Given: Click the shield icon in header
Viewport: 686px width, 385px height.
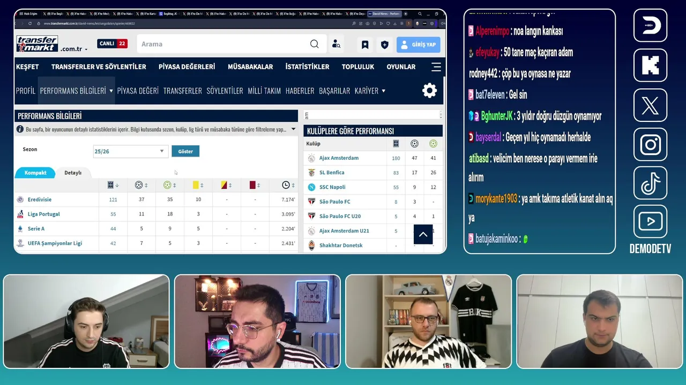Looking at the screenshot, I should click(384, 45).
